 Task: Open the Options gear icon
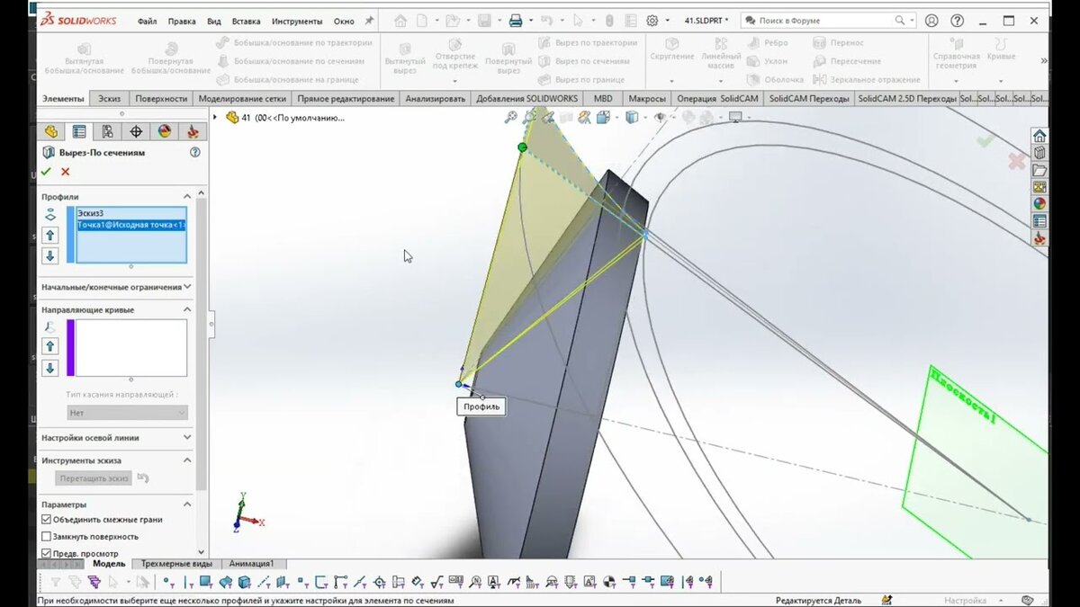(652, 21)
